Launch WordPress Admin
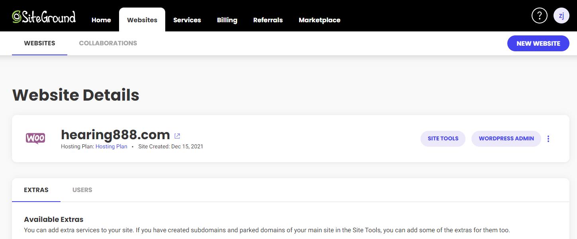The height and width of the screenshot is (239, 577). 506,138
